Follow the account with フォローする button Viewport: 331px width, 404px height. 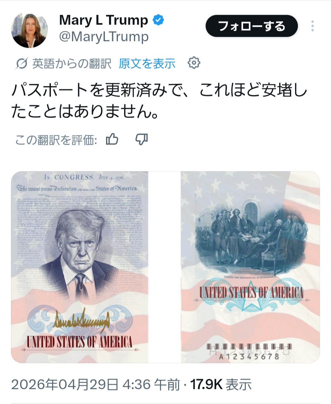(252, 26)
